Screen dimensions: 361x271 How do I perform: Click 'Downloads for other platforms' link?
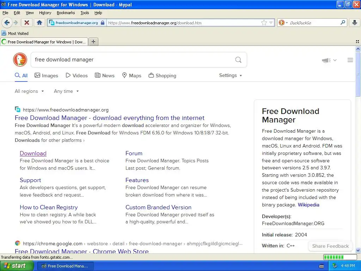(x=49, y=140)
